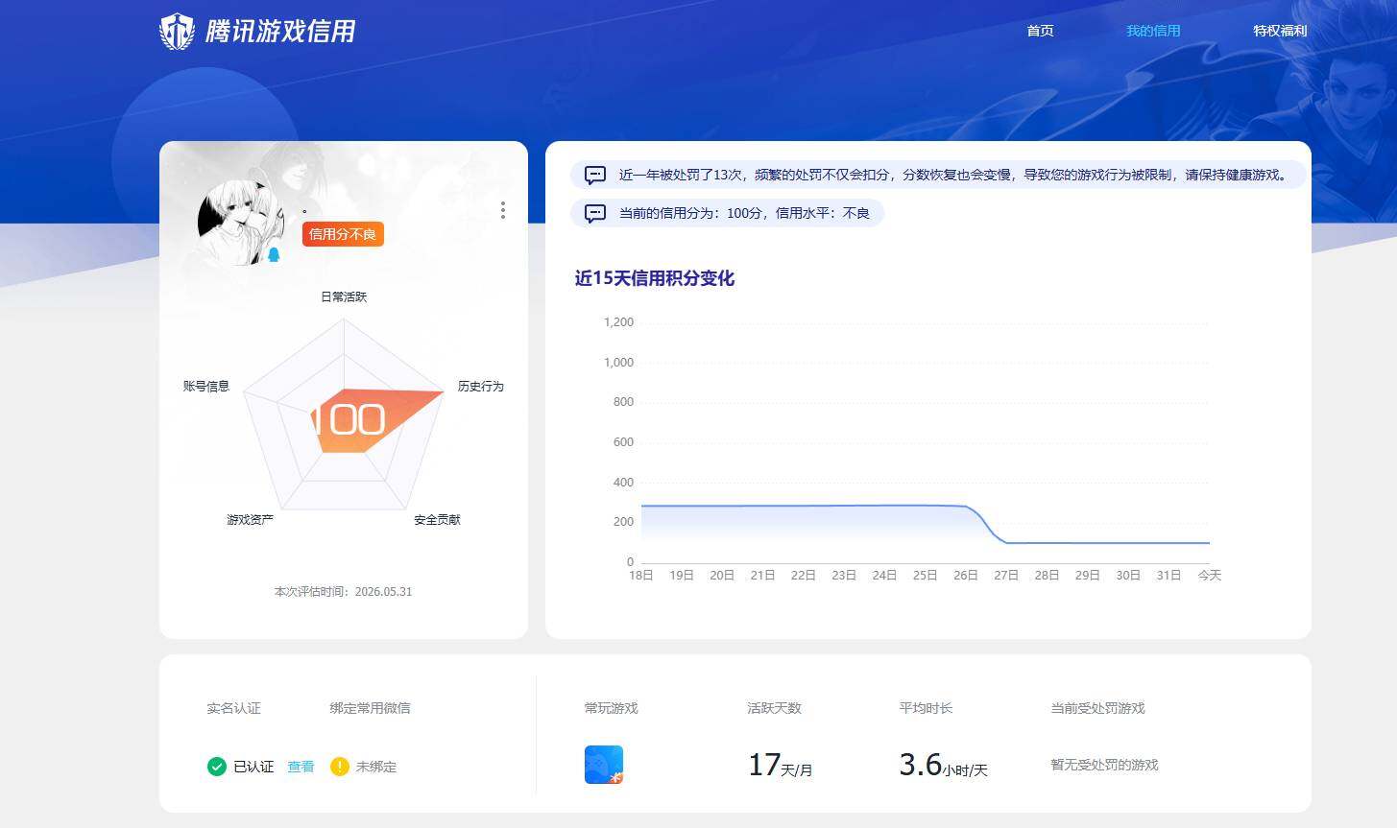
Task: Click the 绑定常用微信 label
Action: tap(370, 708)
